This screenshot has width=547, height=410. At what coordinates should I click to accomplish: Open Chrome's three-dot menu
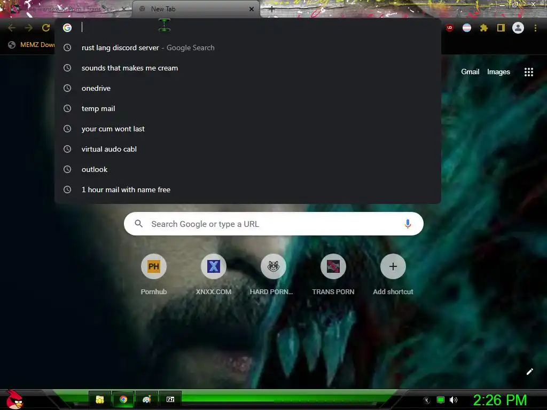tap(535, 28)
